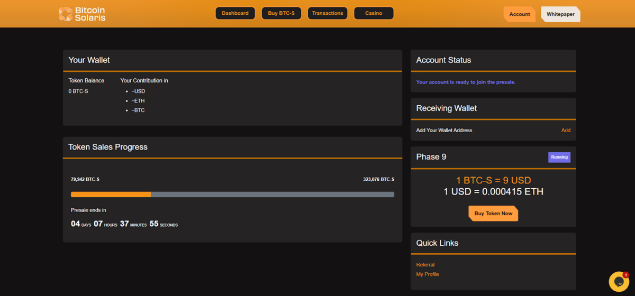Click the Running phase status badge

[x=559, y=157]
